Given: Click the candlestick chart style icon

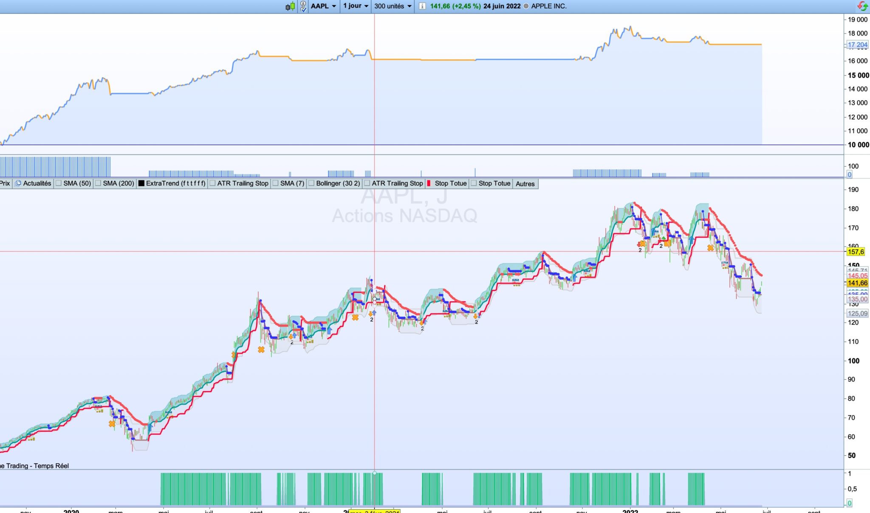Looking at the screenshot, I should pyautogui.click(x=290, y=6).
